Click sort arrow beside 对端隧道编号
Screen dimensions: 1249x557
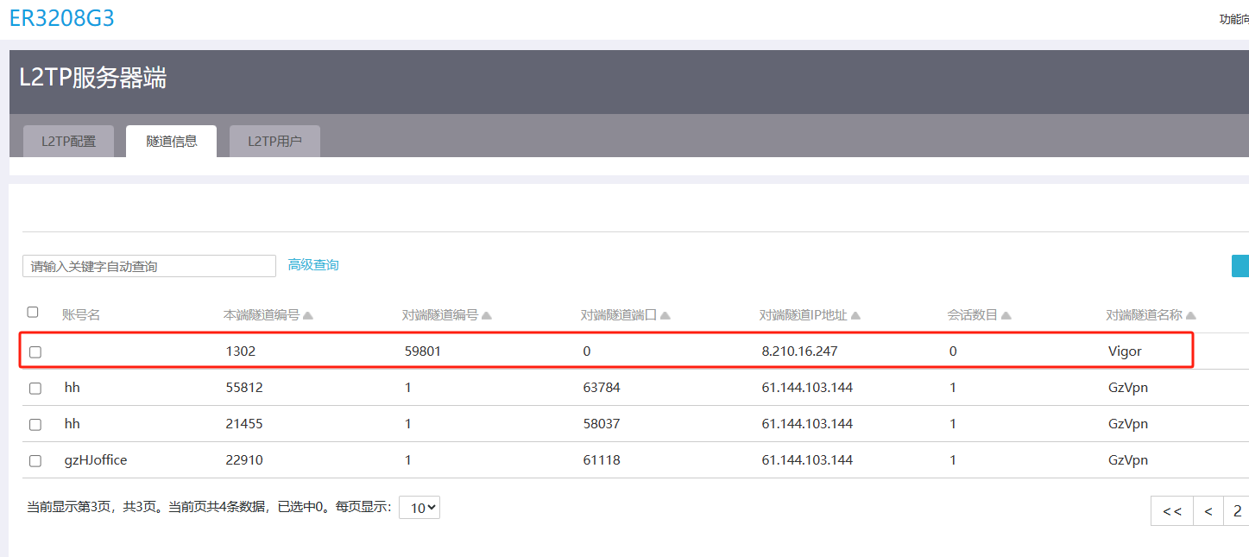(x=487, y=316)
